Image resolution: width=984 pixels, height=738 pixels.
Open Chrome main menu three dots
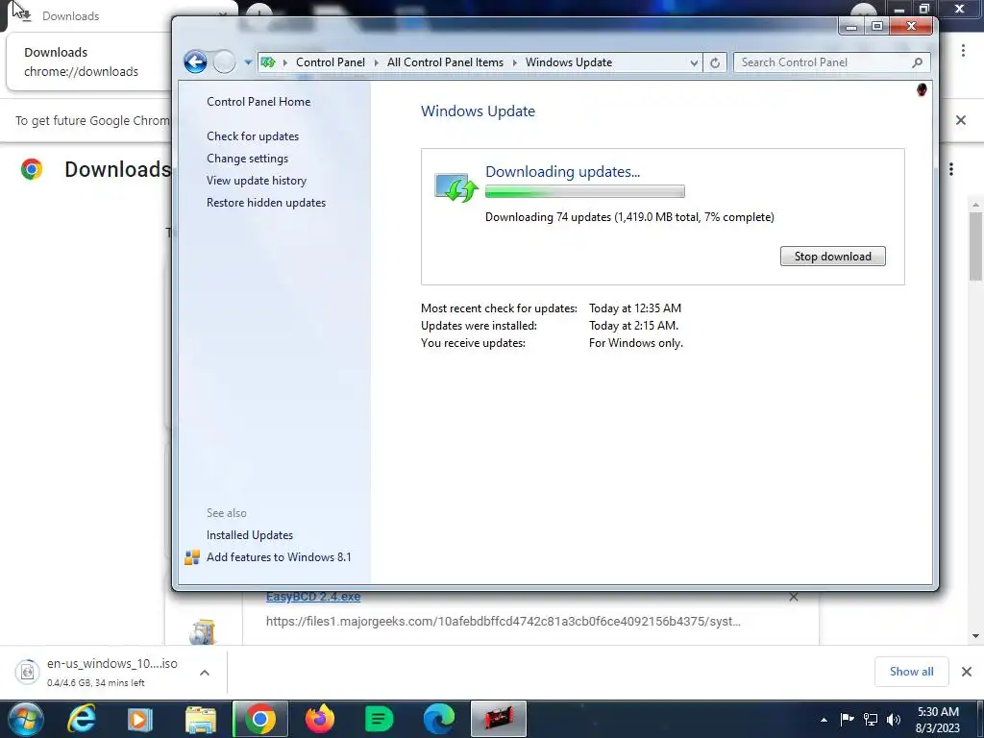pyautogui.click(x=963, y=50)
